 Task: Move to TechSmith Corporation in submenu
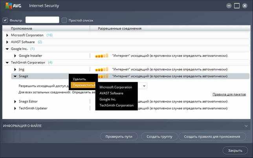point(117,105)
